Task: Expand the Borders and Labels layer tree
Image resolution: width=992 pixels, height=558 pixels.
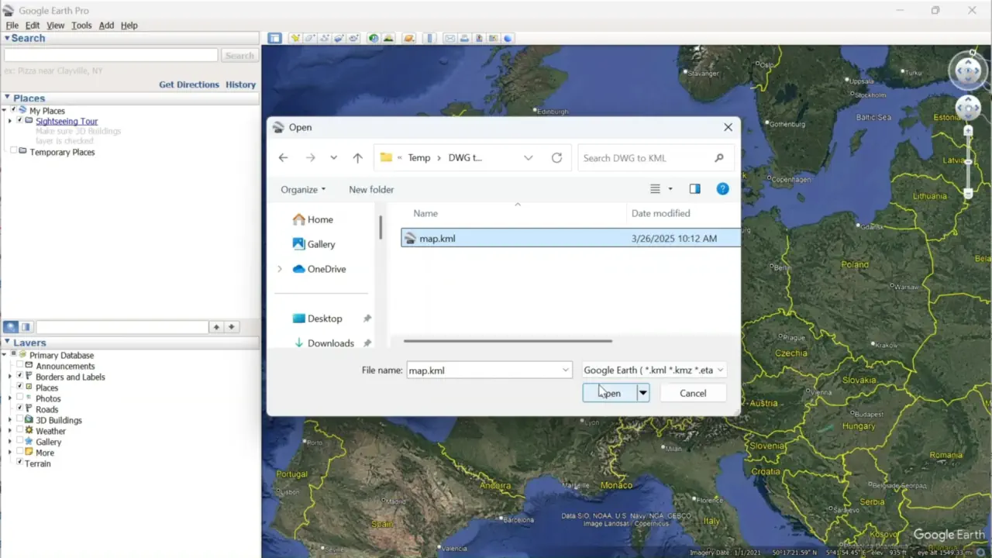Action: [10, 377]
